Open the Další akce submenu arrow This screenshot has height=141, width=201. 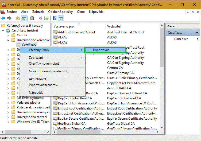click(x=197, y=39)
